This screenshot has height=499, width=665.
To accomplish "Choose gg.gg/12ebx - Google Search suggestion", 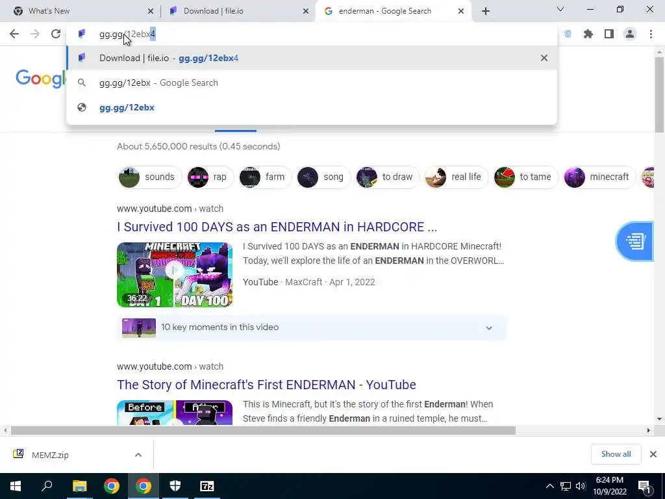I will click(x=312, y=83).
